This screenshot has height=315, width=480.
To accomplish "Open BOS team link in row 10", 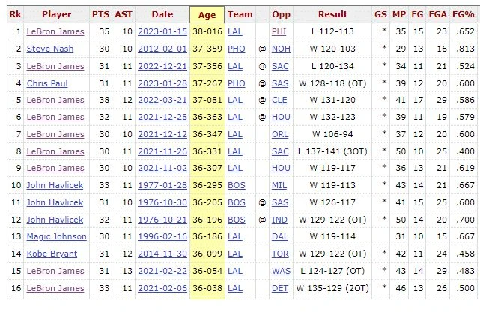I will pyautogui.click(x=237, y=185).
